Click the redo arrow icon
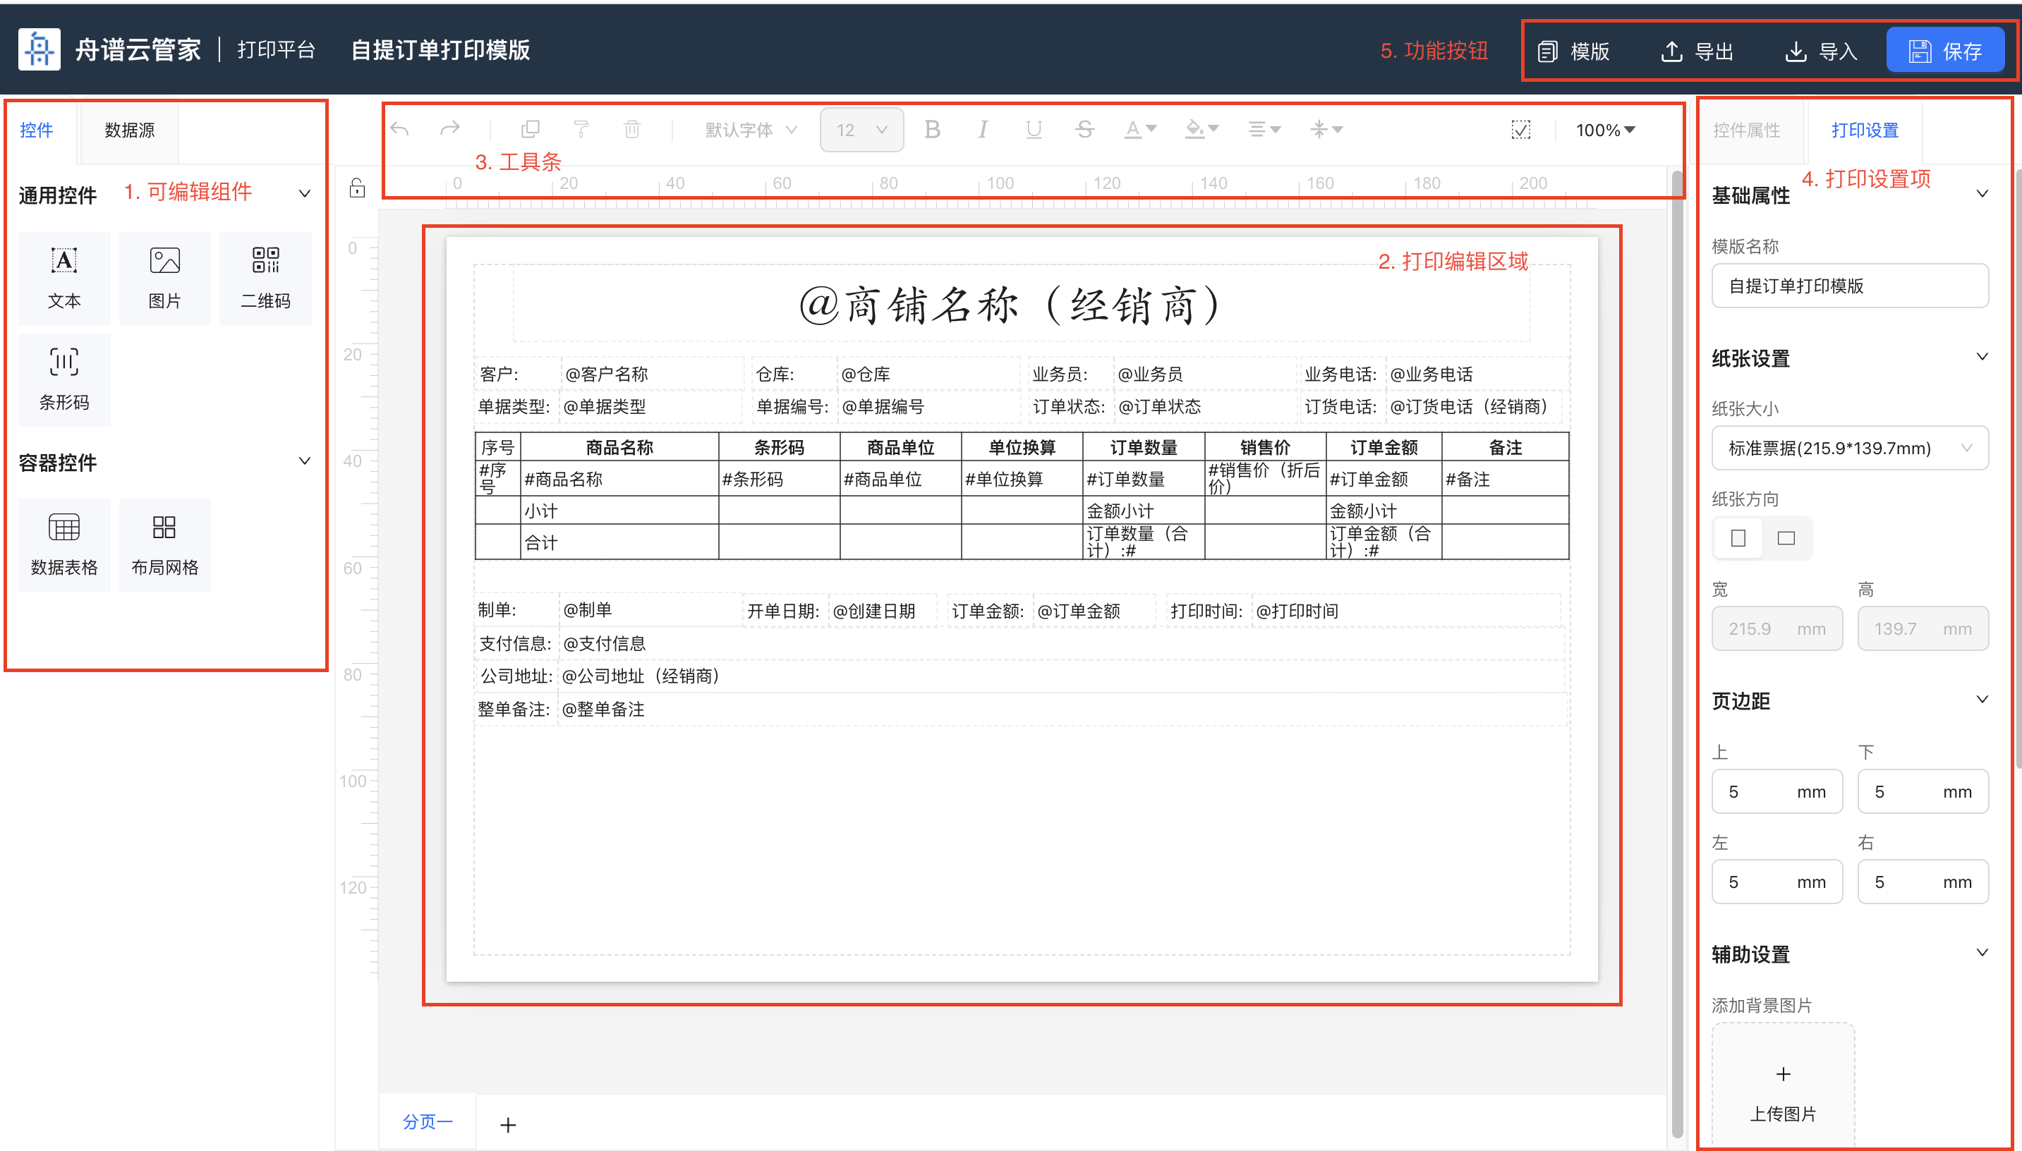 point(450,129)
